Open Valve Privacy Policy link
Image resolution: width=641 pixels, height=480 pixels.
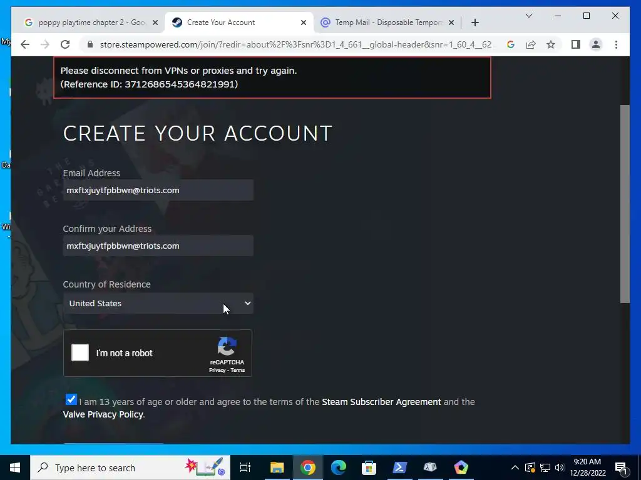103,415
